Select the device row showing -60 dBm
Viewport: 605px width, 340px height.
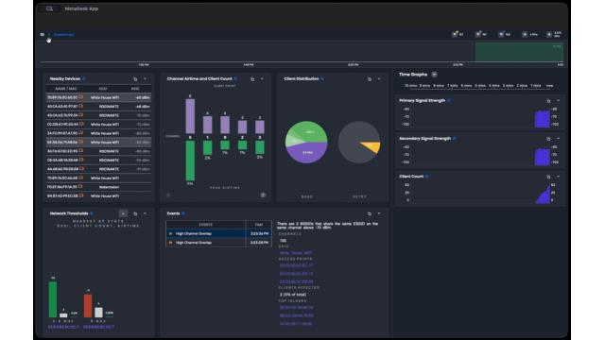[x=98, y=97]
